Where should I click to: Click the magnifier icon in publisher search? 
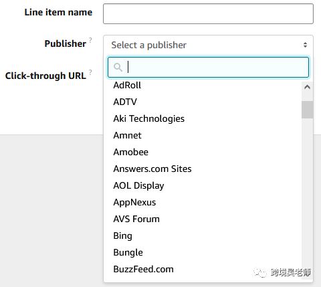tap(118, 67)
